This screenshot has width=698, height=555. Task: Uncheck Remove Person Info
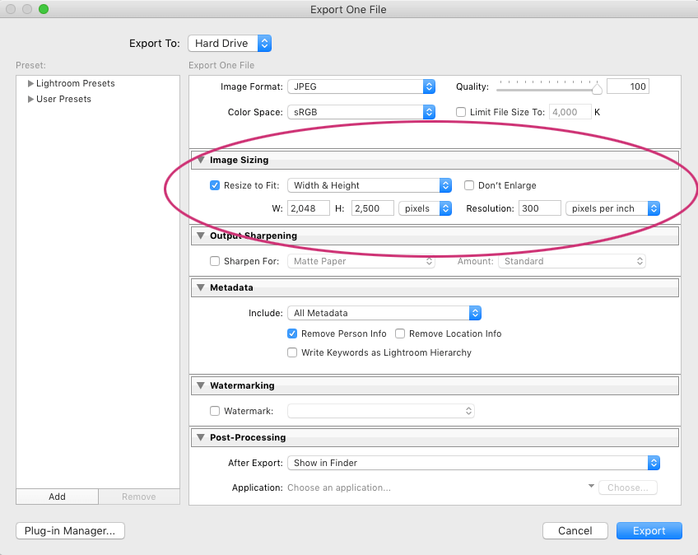tap(292, 334)
